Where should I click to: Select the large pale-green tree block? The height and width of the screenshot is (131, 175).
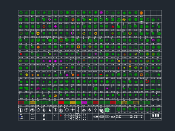[107, 110]
